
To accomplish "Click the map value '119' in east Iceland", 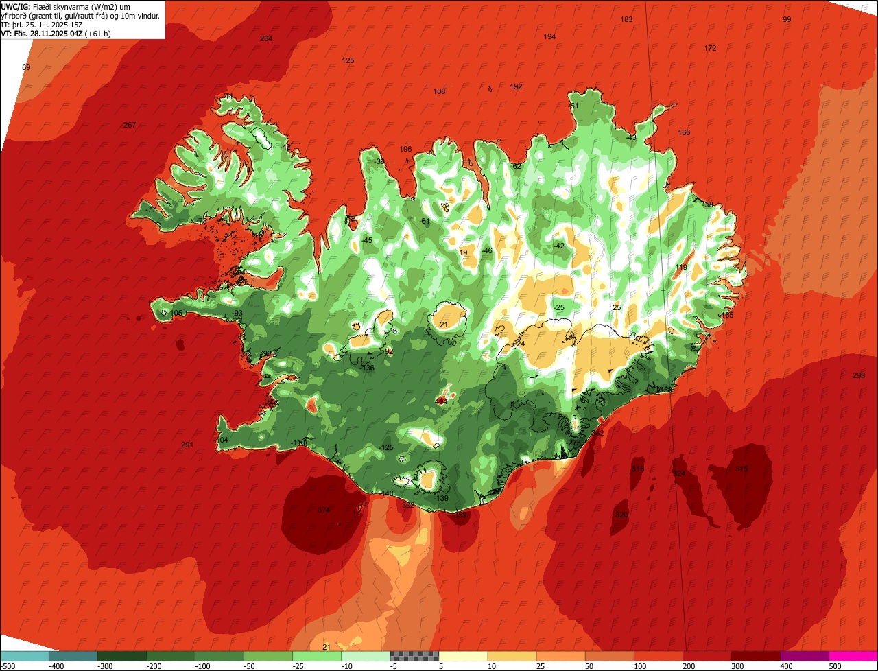I will (x=681, y=267).
